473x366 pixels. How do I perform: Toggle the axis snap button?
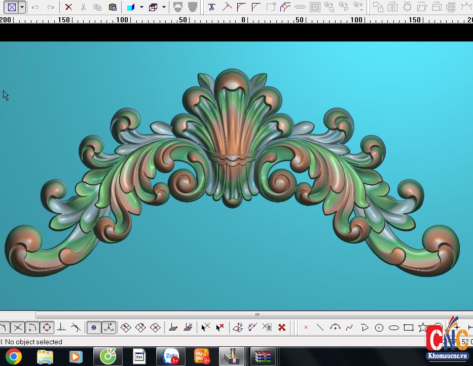(x=108, y=328)
